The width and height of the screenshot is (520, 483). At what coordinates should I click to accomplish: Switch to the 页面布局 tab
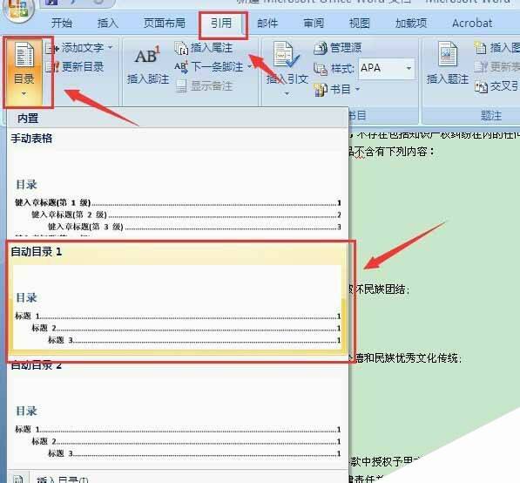tap(165, 24)
